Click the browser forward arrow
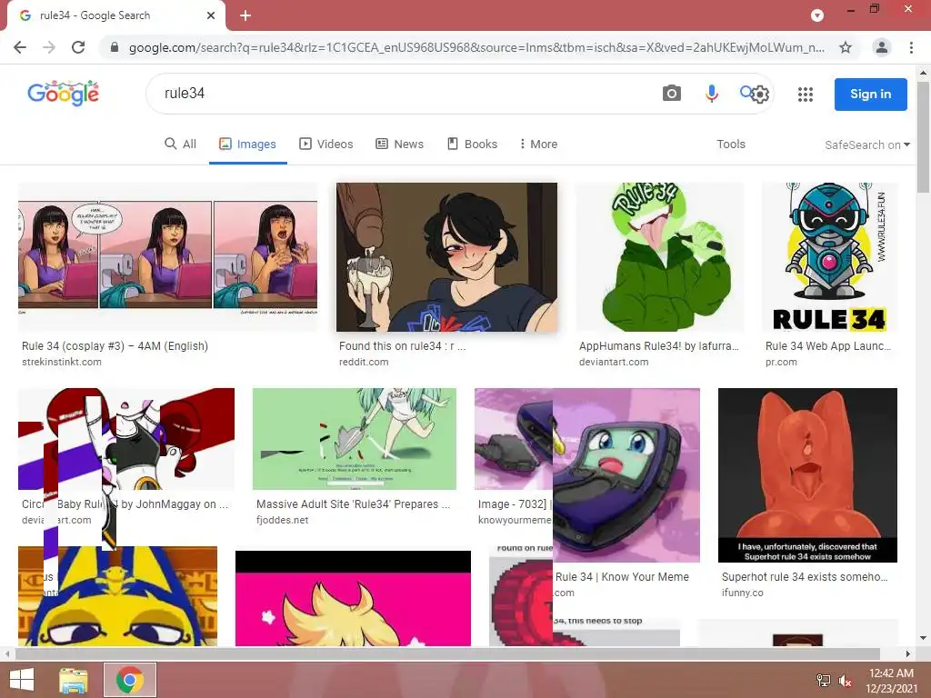 pos(49,47)
